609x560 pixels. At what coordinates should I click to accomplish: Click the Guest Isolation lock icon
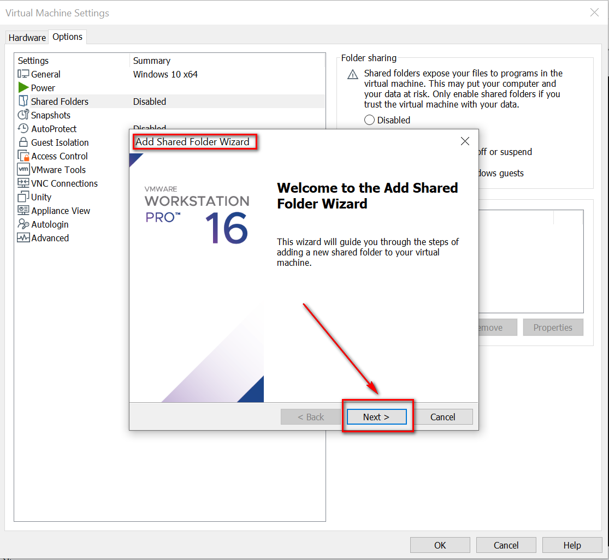point(23,142)
